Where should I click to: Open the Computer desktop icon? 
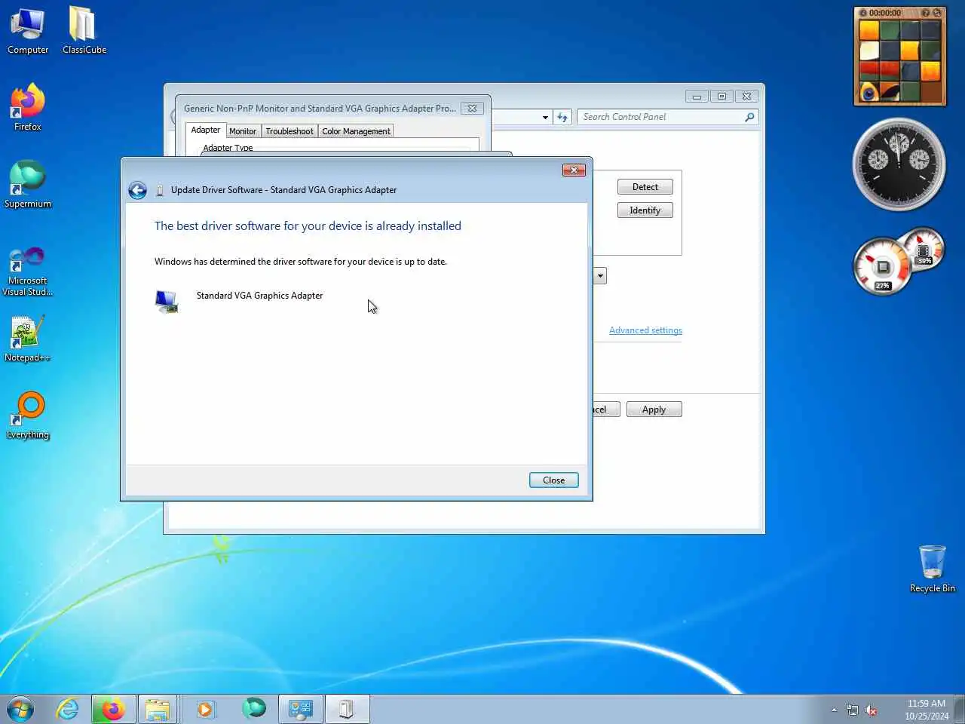tap(28, 31)
